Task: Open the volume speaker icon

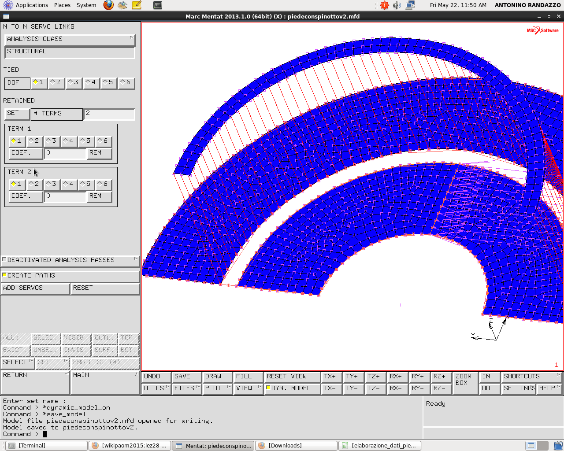Action: click(x=397, y=5)
